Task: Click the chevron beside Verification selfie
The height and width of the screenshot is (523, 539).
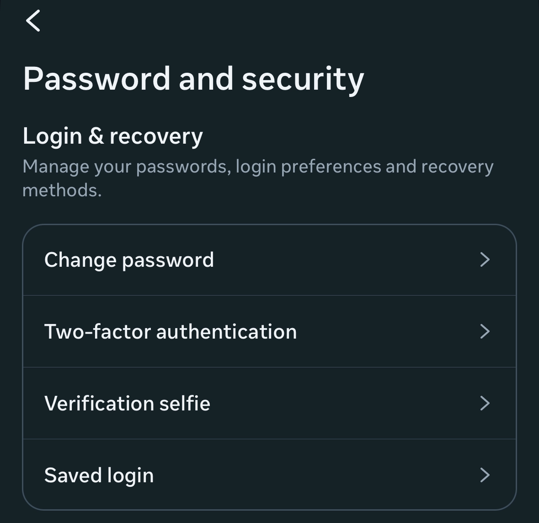Action: point(485,403)
